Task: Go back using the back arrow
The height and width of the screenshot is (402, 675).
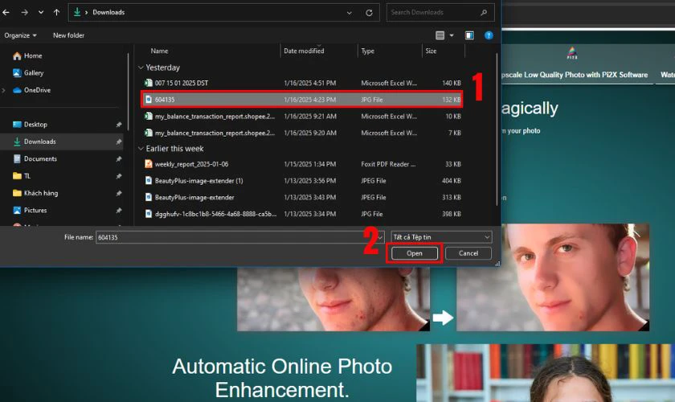Action: coord(6,13)
